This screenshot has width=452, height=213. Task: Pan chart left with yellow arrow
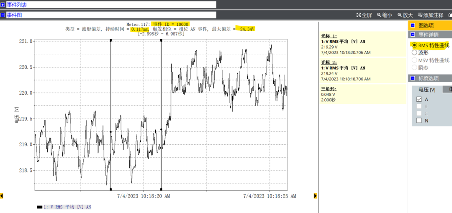coord(2,196)
